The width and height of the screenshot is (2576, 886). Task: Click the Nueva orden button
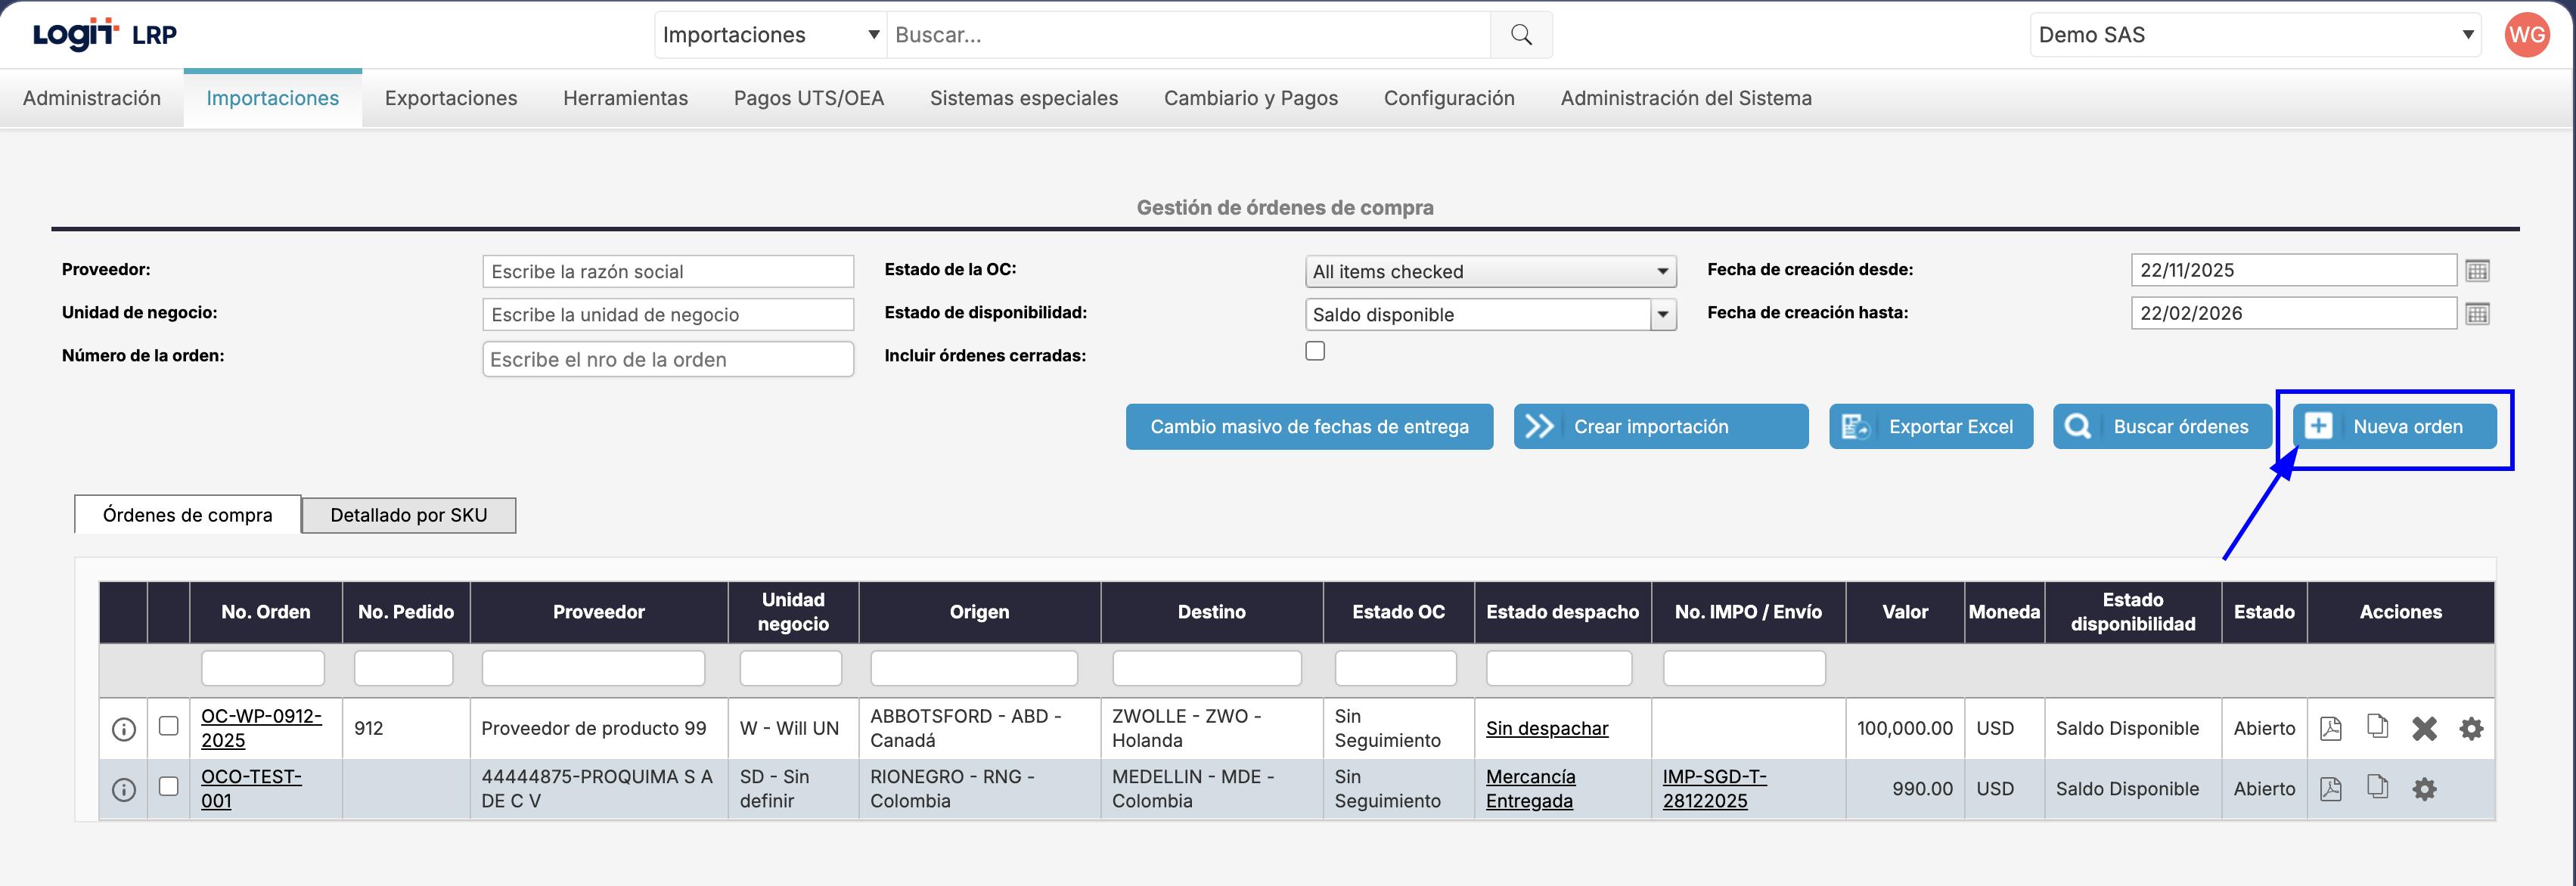[x=2394, y=427]
